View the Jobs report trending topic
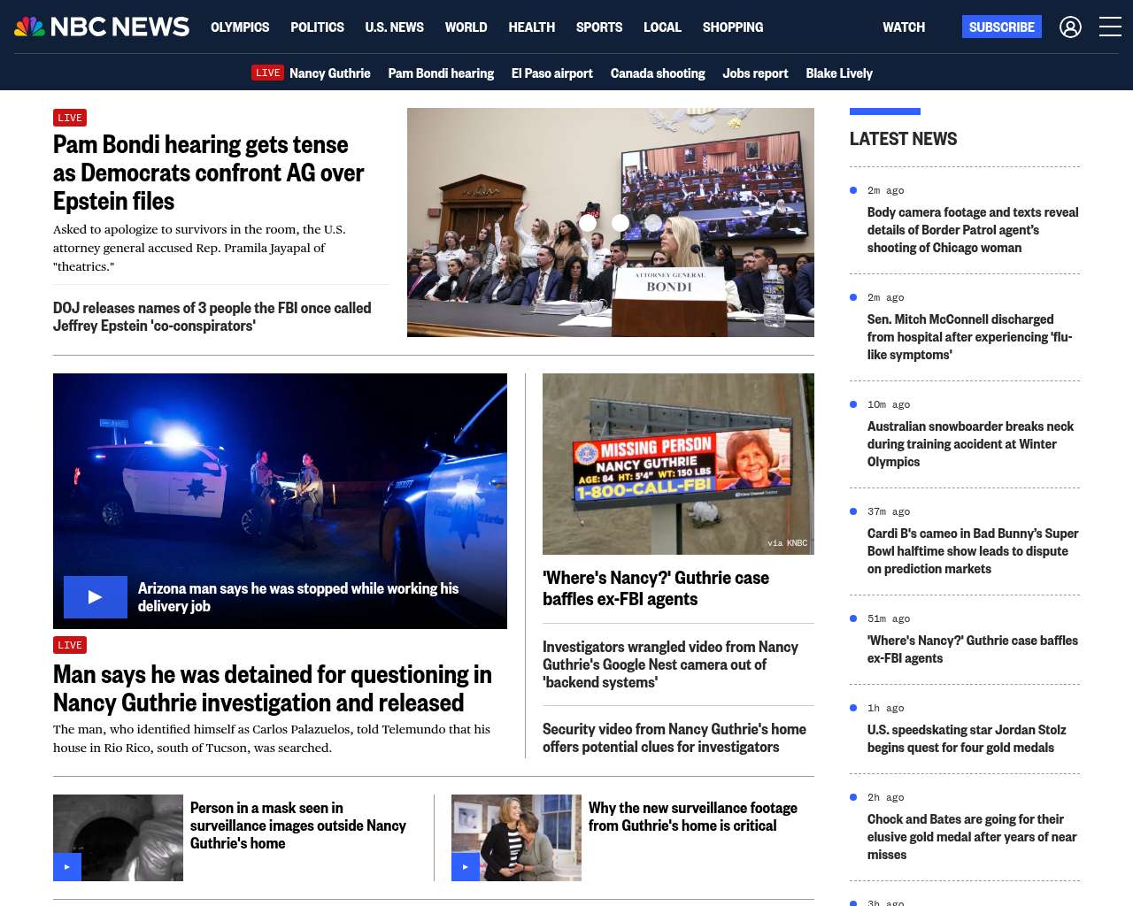Image resolution: width=1133 pixels, height=906 pixels. (x=755, y=73)
